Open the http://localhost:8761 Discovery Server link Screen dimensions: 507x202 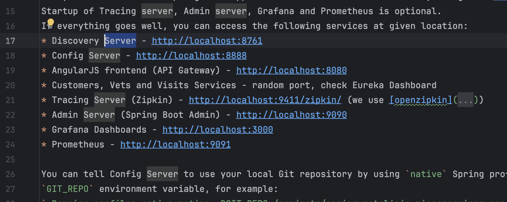point(207,41)
